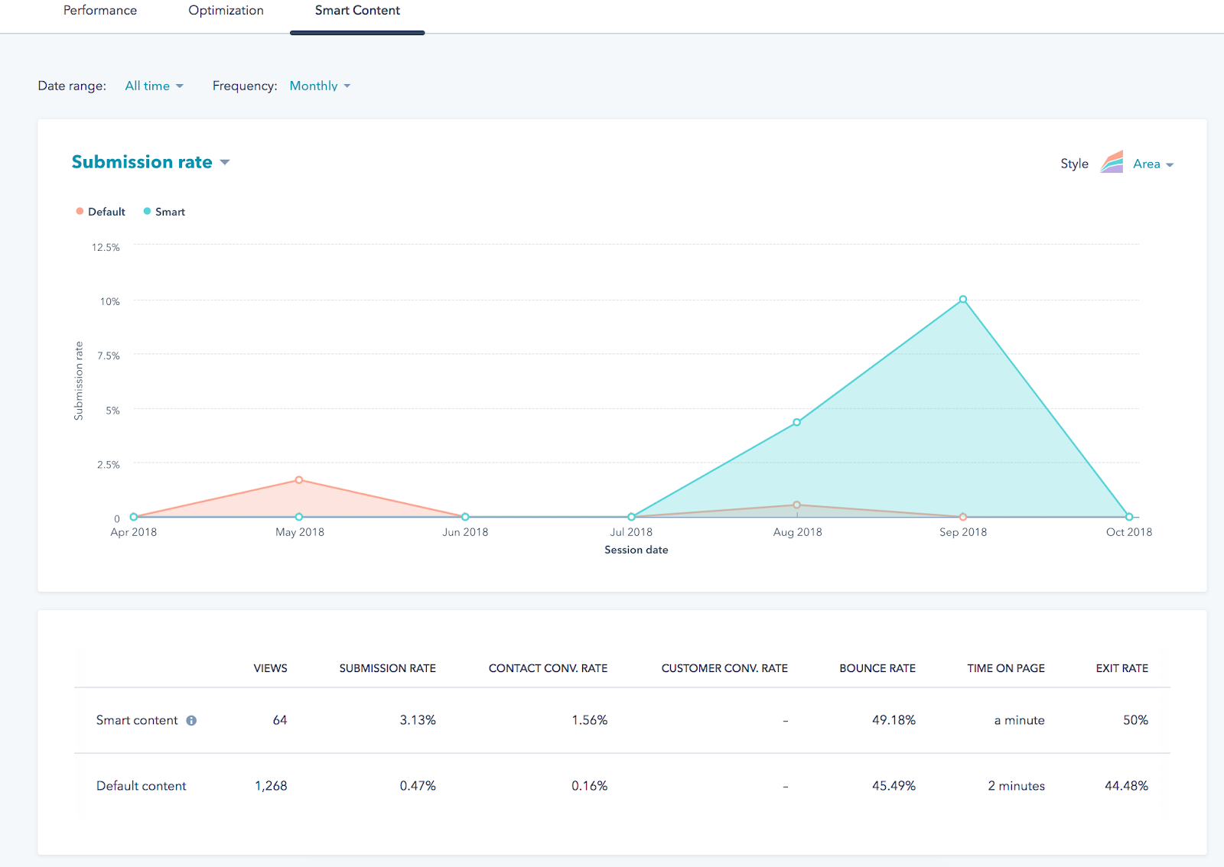This screenshot has width=1224, height=867.
Task: Click the Exit Rate column header
Action: [1121, 668]
